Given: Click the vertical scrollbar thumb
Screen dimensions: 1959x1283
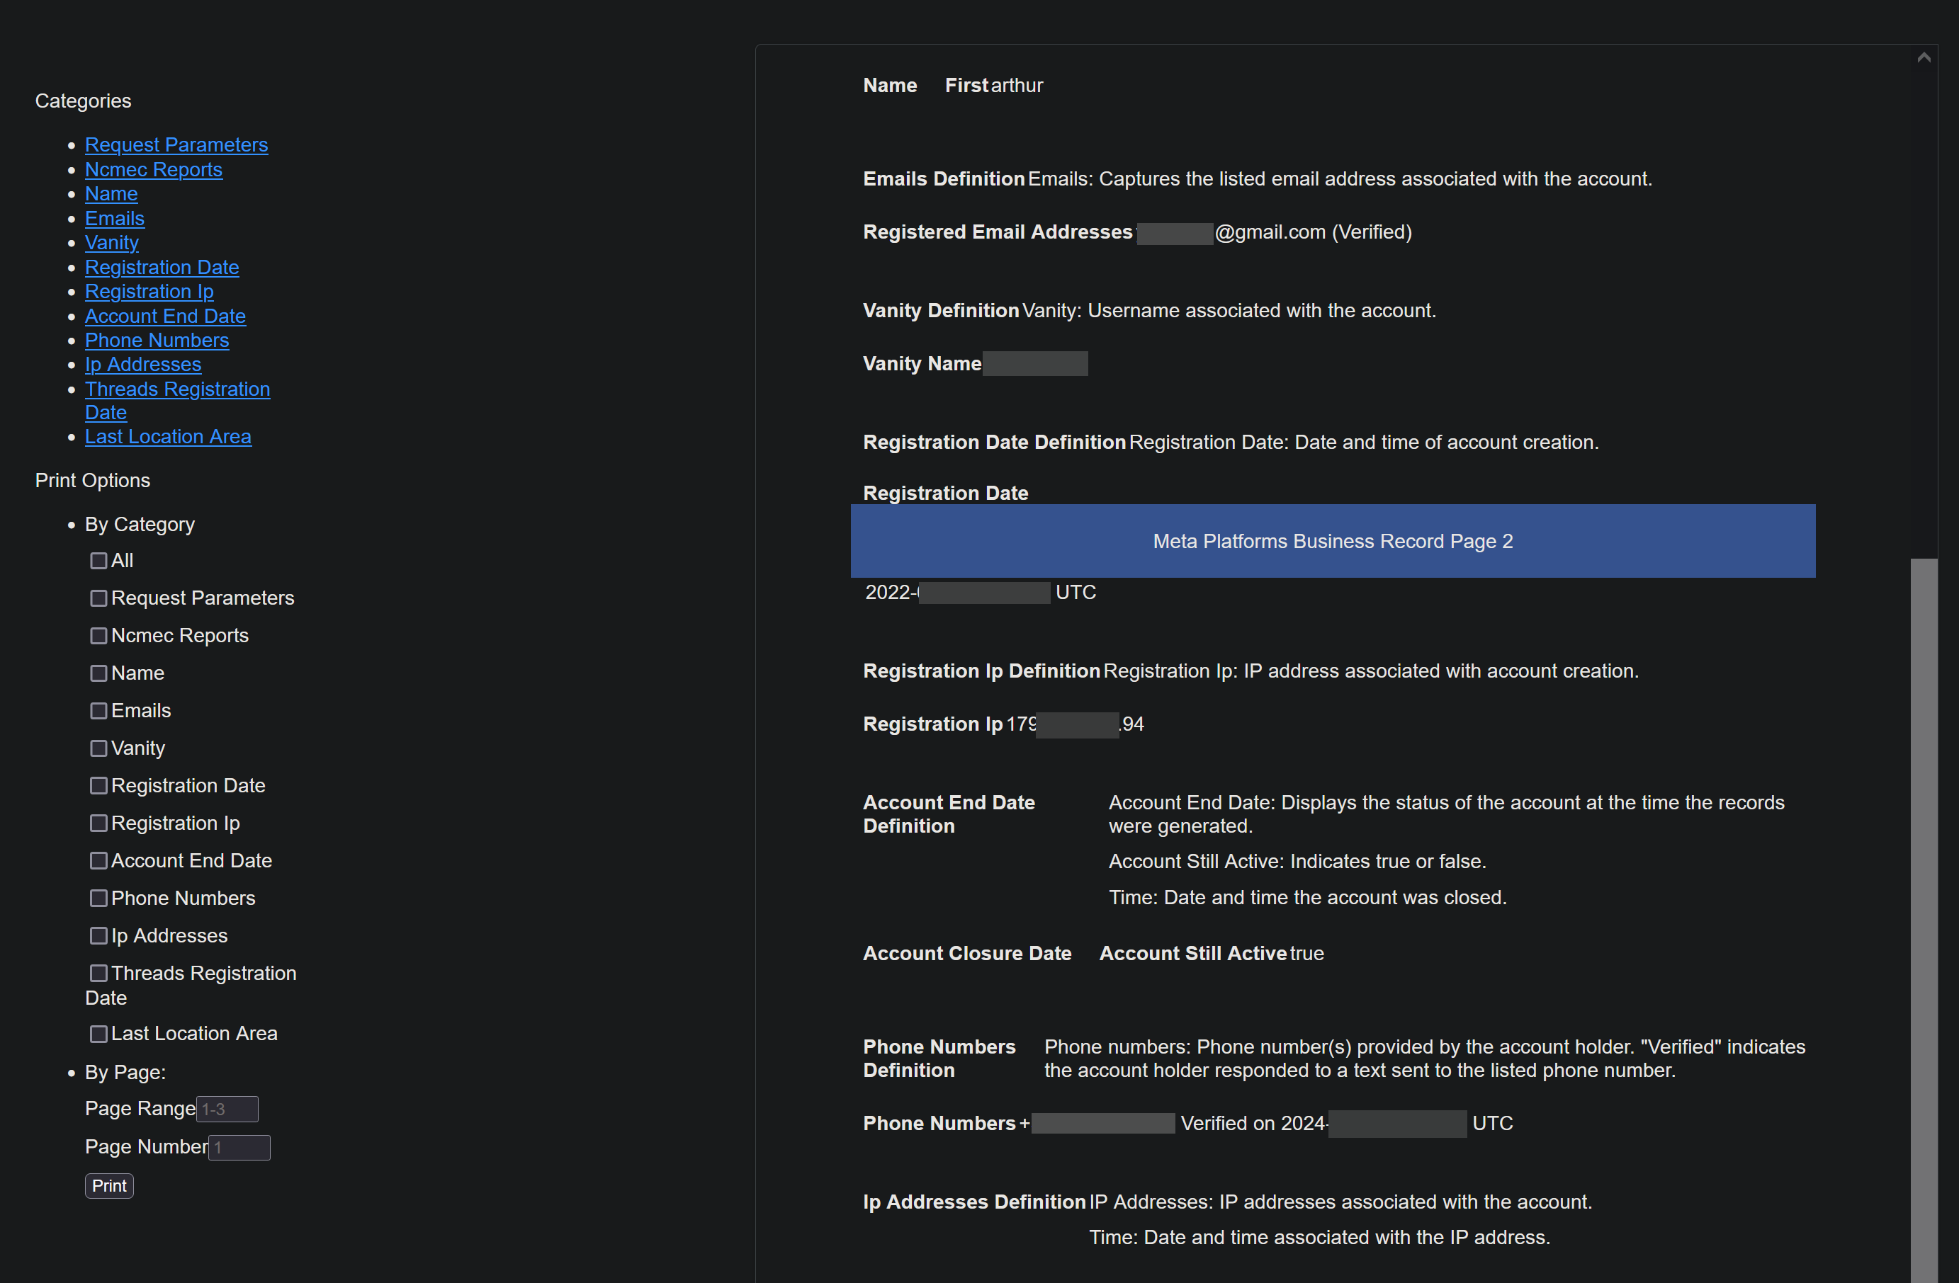Looking at the screenshot, I should click(x=1924, y=905).
